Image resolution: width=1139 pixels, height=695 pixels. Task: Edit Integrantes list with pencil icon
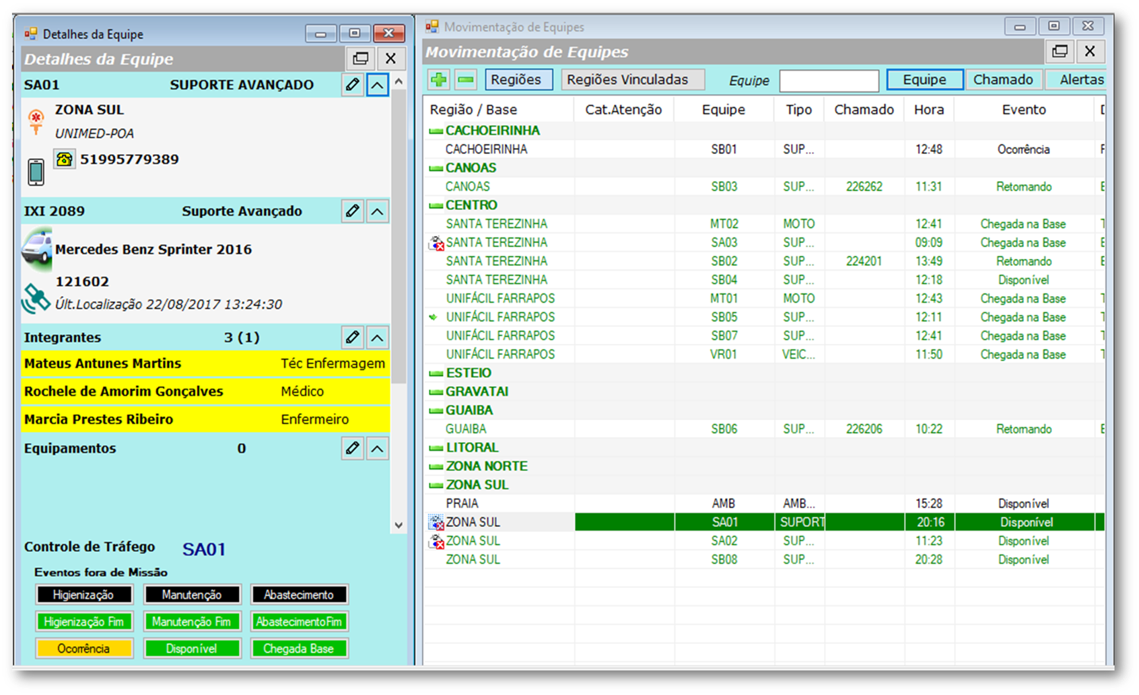pos(352,338)
